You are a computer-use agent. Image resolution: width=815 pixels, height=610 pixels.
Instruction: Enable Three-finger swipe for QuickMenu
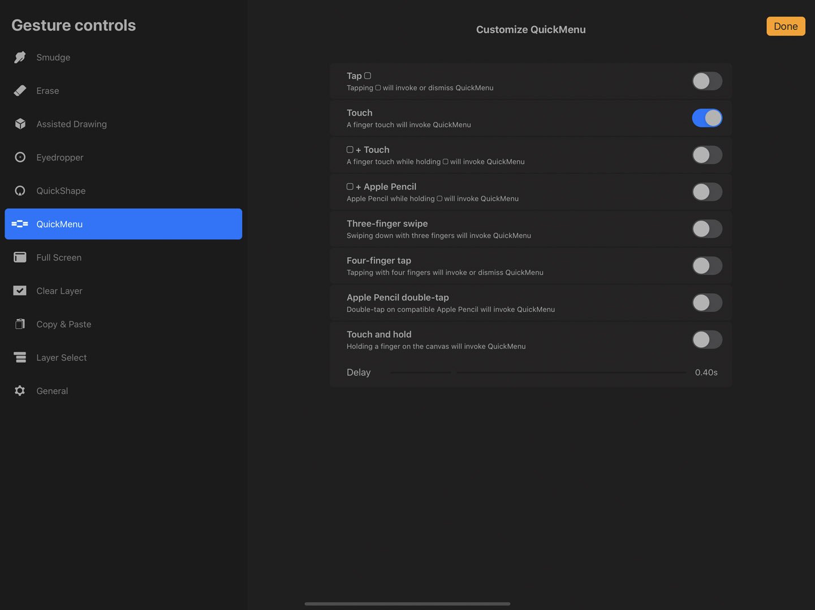pyautogui.click(x=707, y=229)
